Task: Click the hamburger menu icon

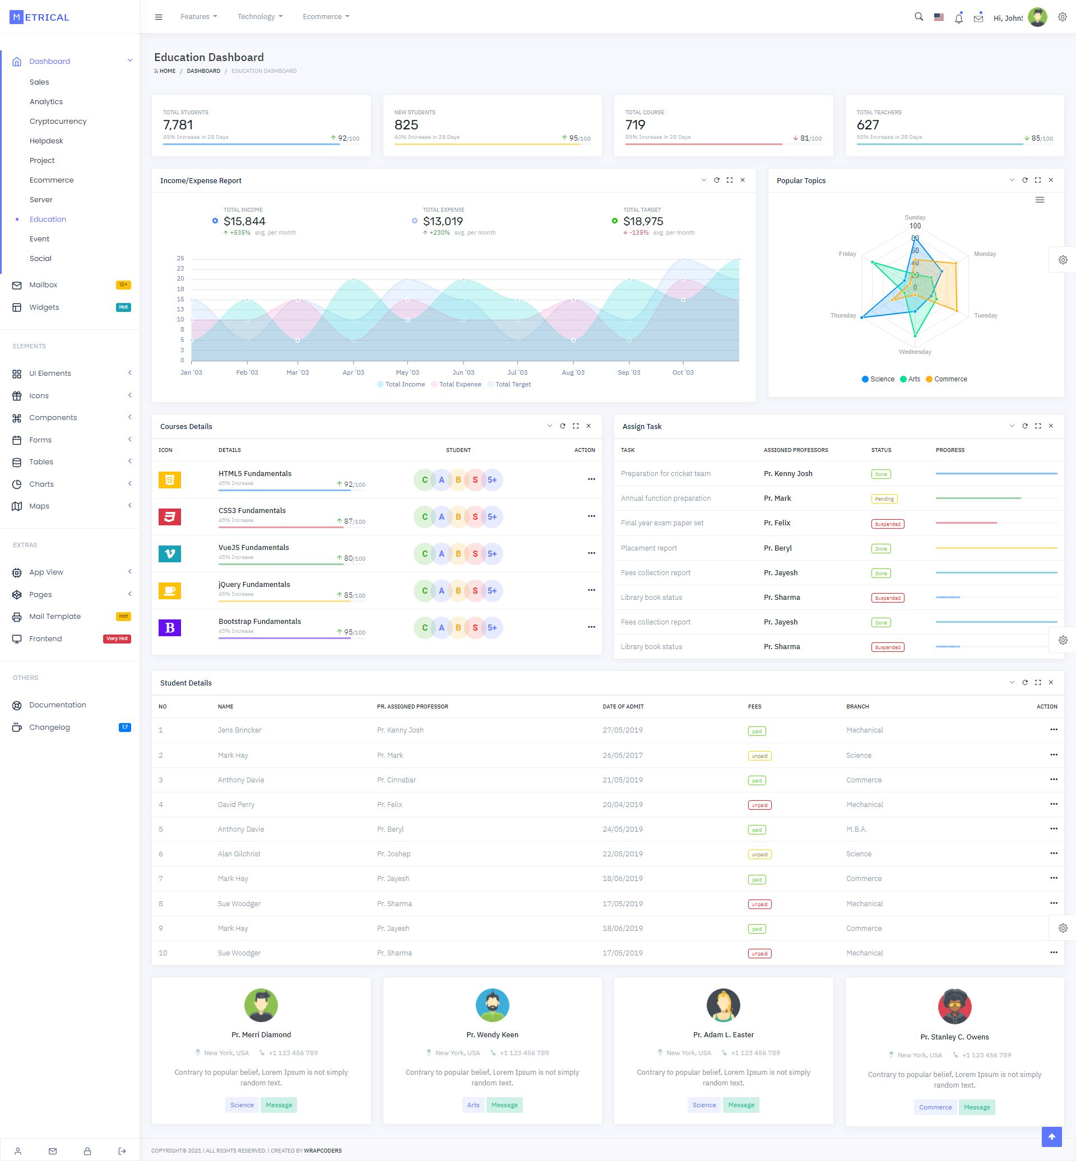Action: pos(159,17)
